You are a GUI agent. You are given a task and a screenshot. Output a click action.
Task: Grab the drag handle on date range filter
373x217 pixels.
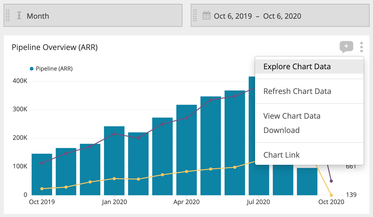[195, 15]
